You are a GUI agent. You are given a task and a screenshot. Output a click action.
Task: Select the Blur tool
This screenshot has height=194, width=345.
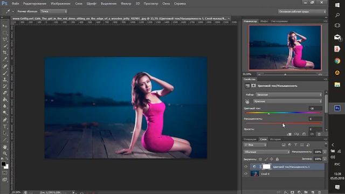[5, 106]
